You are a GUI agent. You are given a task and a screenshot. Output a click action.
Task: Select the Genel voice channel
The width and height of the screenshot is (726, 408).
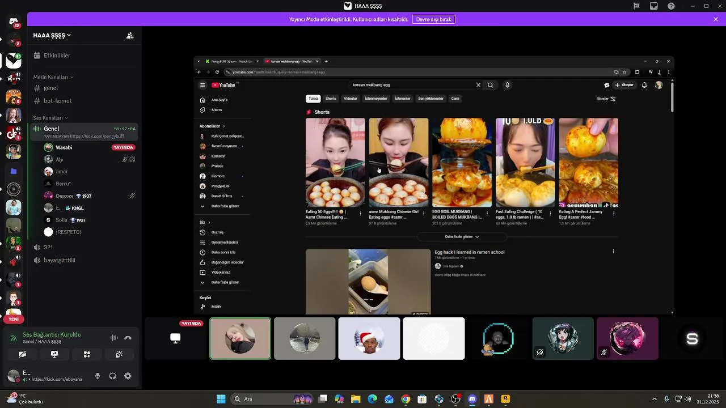[83, 131]
